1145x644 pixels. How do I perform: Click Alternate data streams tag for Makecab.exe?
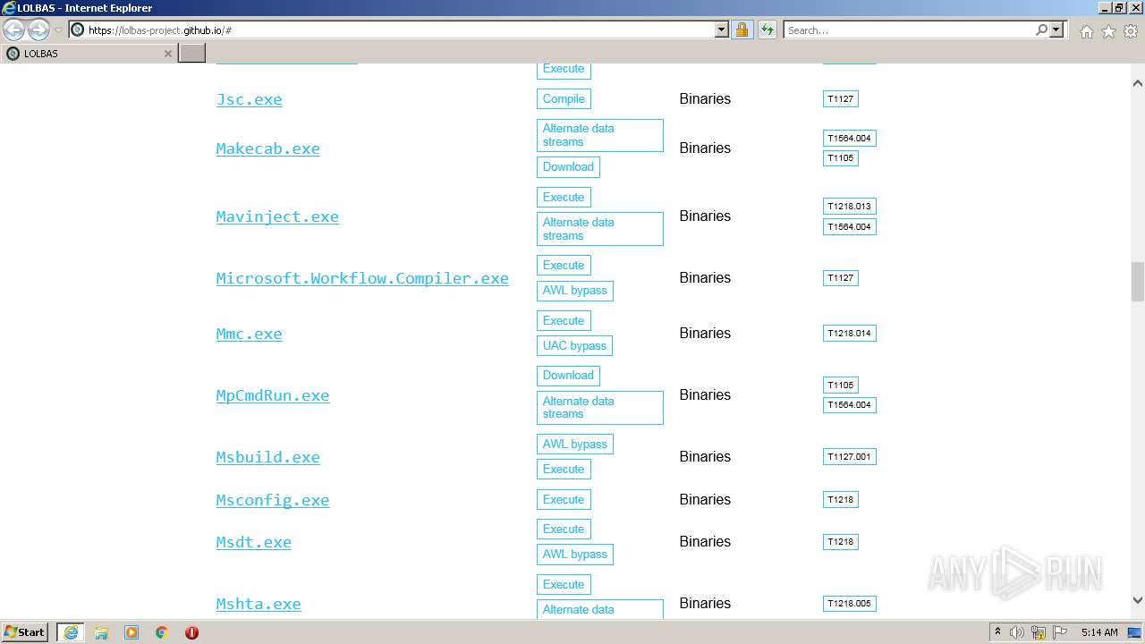click(x=600, y=135)
